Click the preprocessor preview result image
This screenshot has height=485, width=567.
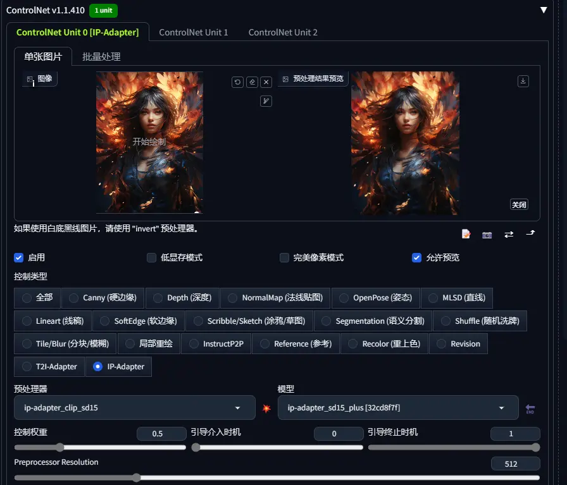click(405, 143)
